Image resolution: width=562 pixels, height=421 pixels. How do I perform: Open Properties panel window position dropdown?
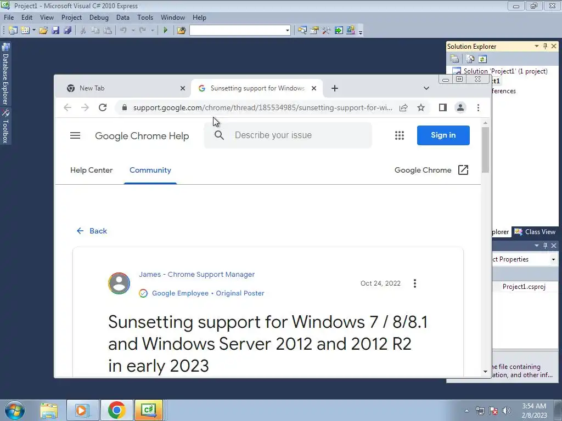(537, 246)
